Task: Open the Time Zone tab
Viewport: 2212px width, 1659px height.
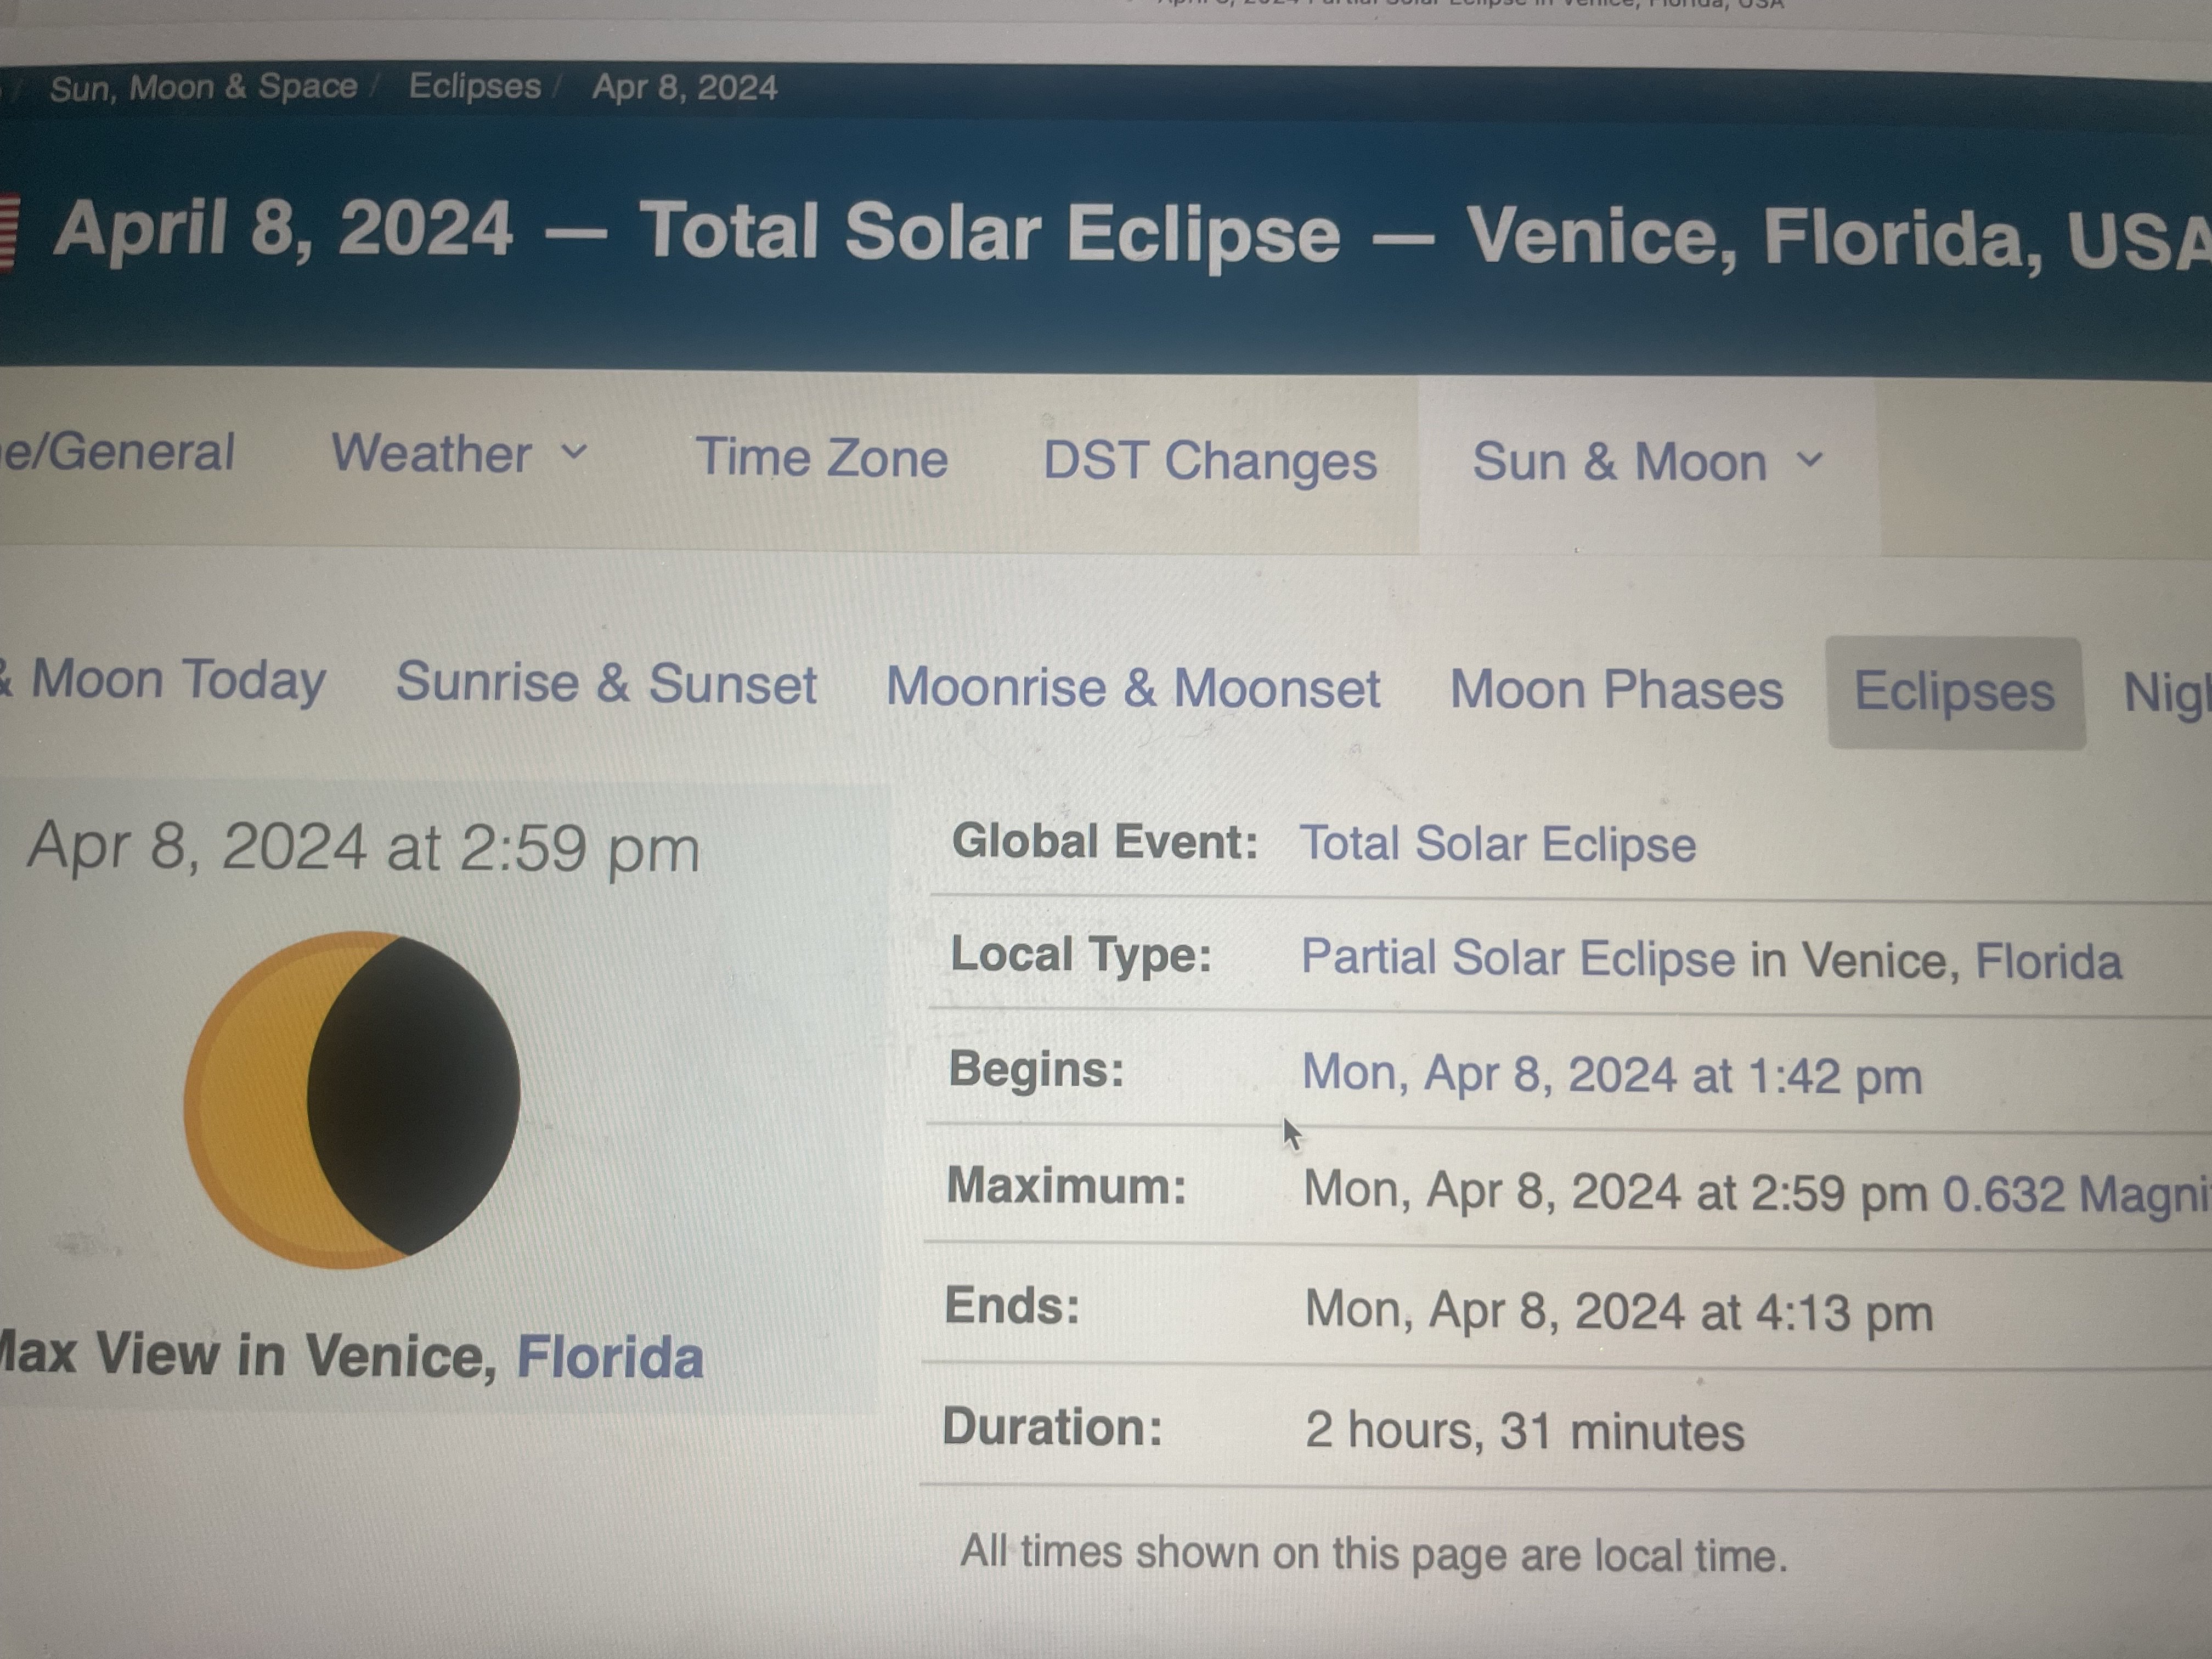Action: (x=821, y=458)
